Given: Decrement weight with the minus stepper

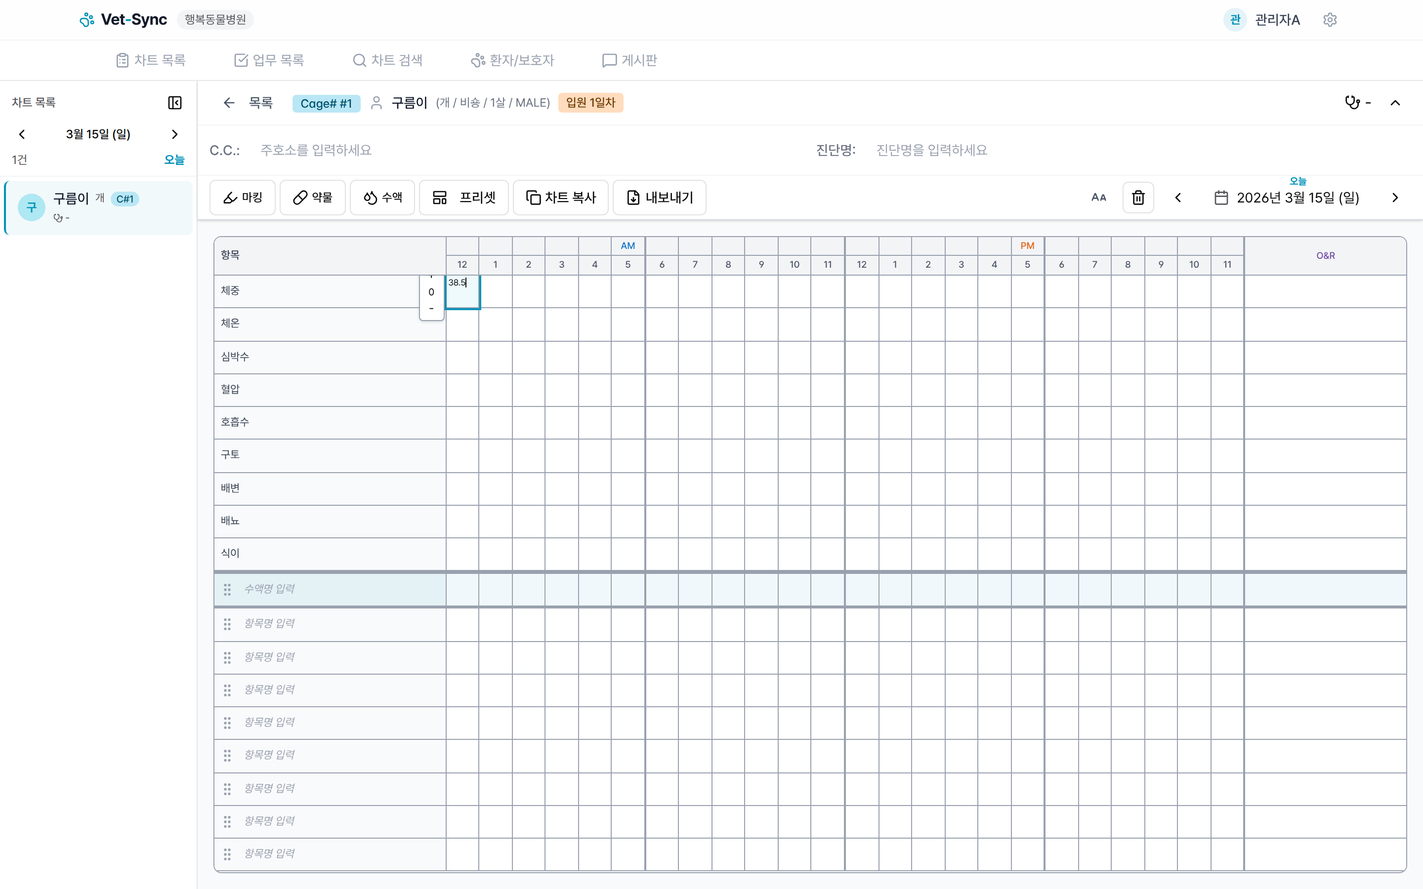Looking at the screenshot, I should click(x=432, y=308).
